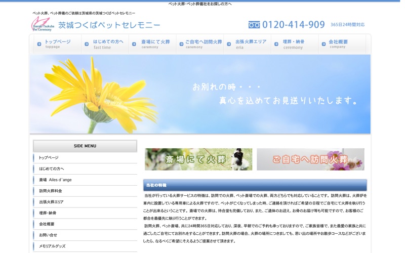
Task: Open 出張火葬エリア in the top navigation
Action: 247,44
